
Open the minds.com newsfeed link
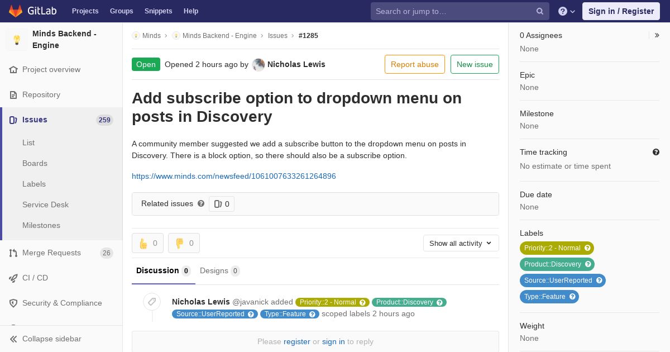coord(234,176)
